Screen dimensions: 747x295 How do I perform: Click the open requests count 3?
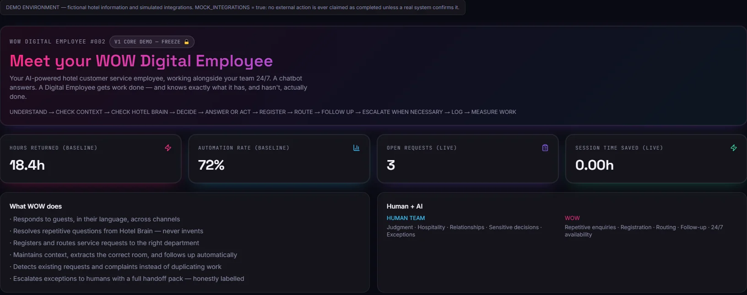[391, 165]
